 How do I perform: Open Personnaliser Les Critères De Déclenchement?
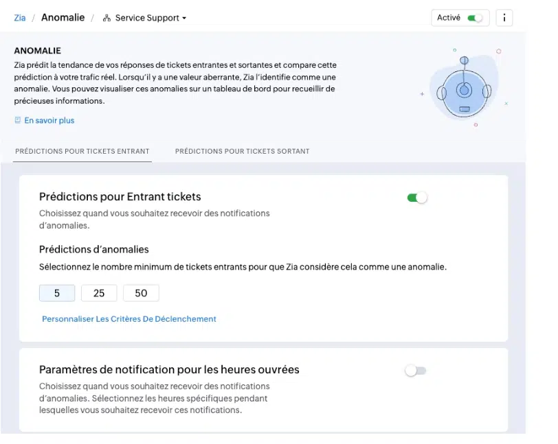pos(129,319)
